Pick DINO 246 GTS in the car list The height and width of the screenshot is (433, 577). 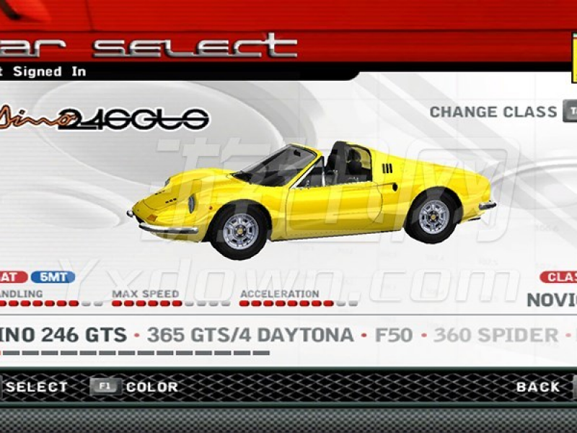coord(63,335)
